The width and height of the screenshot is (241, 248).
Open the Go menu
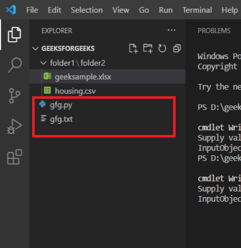tap(144, 10)
